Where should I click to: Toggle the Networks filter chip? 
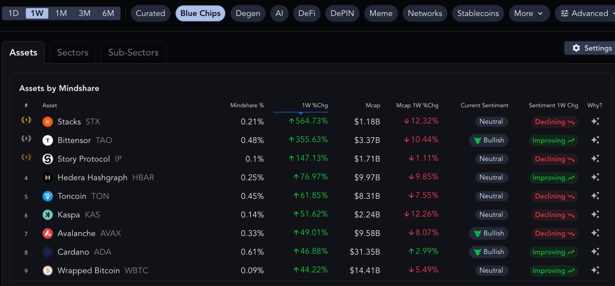[425, 13]
